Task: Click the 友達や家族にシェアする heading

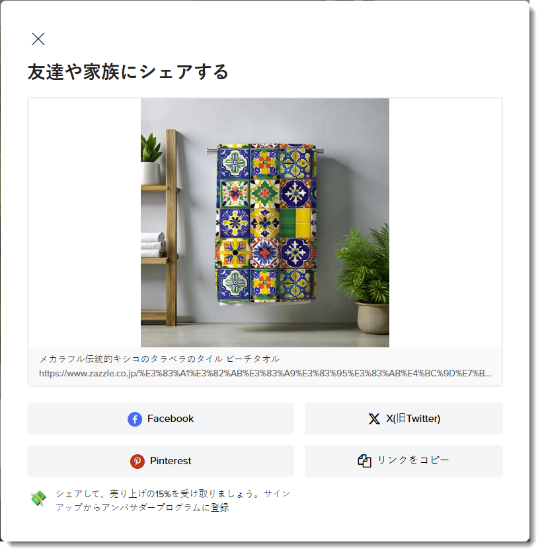Action: 128,72
